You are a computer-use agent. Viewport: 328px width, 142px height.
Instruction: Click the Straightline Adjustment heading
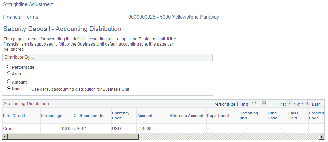tap(29, 4)
